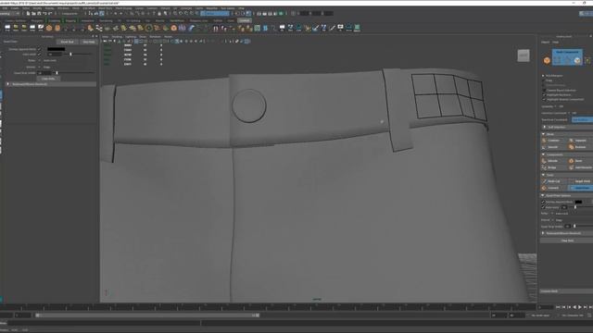Click the Open Scene folder icon
593x333 pixels.
click(x=33, y=14)
